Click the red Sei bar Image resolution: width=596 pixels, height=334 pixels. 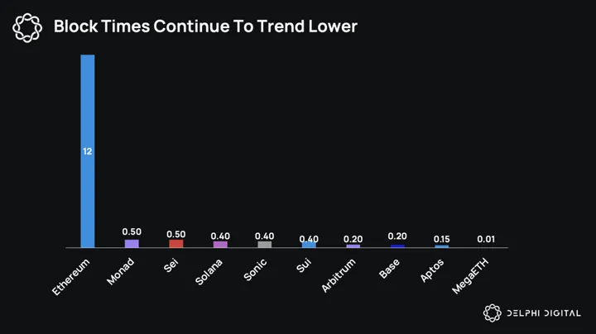click(x=175, y=244)
